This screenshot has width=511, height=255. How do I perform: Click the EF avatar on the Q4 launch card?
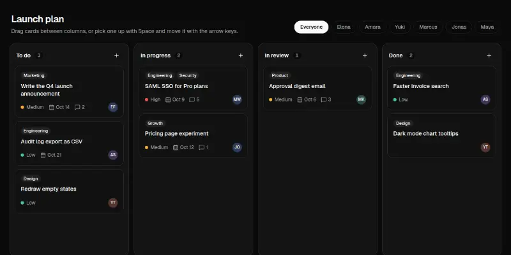point(113,107)
